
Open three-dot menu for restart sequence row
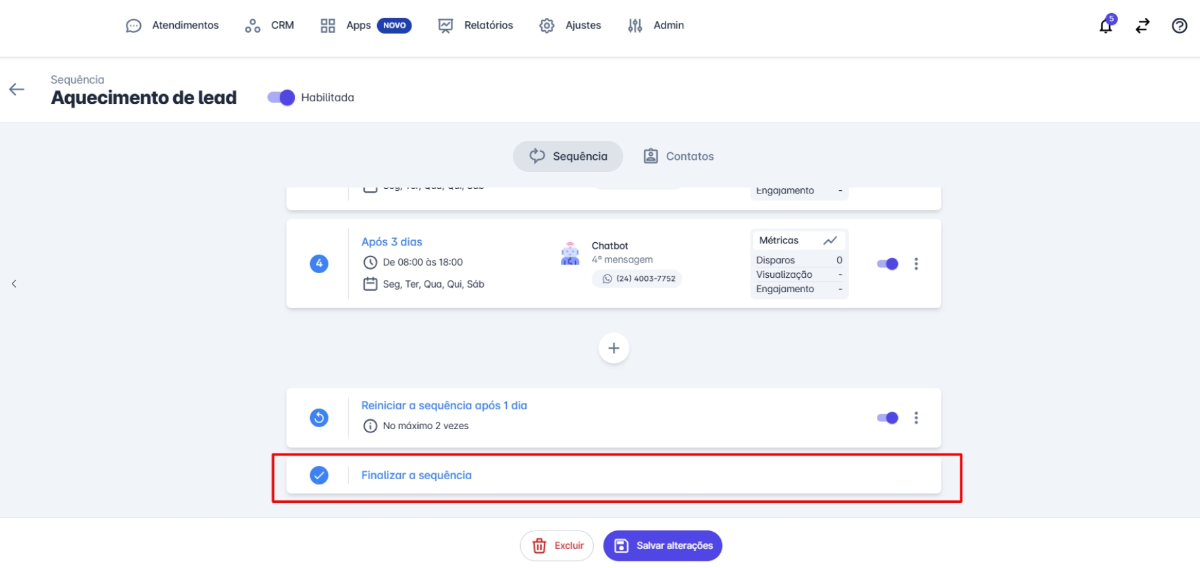[916, 418]
